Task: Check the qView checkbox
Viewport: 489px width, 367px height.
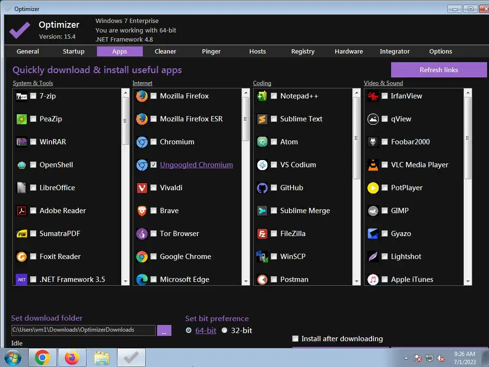Action: [x=385, y=119]
